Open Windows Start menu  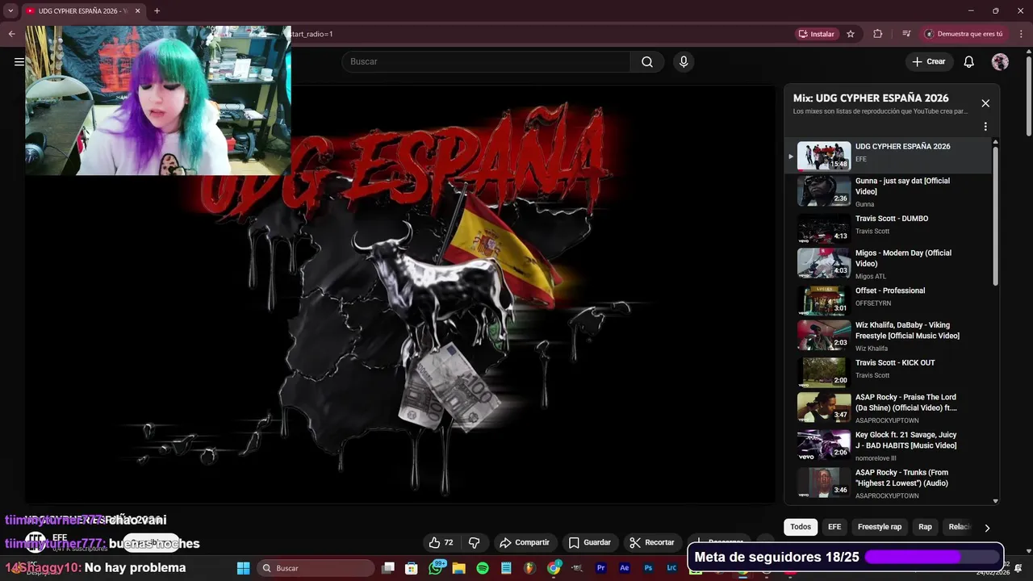point(243,568)
